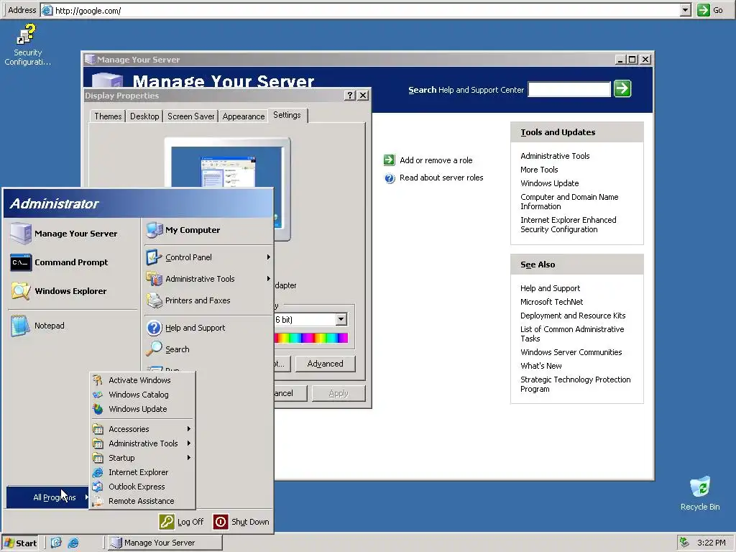Screen dimensions: 736x552
Task: Open the All Programs menu
Action: (48, 497)
